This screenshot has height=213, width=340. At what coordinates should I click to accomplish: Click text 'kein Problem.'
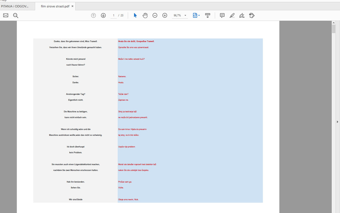pyautogui.click(x=76, y=153)
